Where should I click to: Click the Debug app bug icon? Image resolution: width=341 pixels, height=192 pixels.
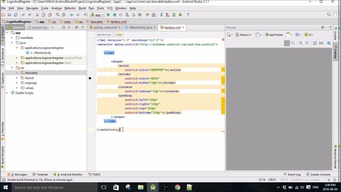click(115, 15)
